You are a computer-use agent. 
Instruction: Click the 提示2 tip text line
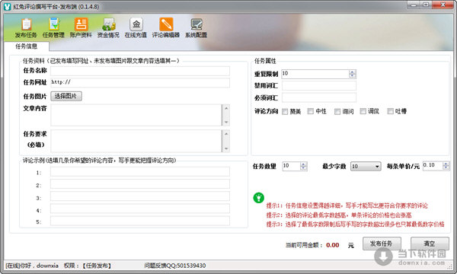pos(339,215)
